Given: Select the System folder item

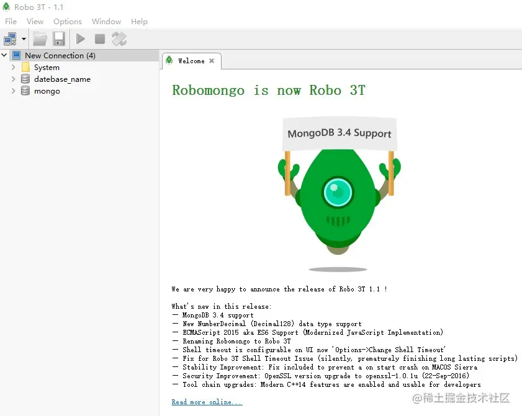Looking at the screenshot, I should (47, 68).
